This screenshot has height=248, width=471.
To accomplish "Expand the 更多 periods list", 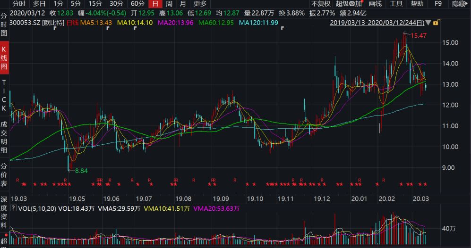I will [200, 4].
